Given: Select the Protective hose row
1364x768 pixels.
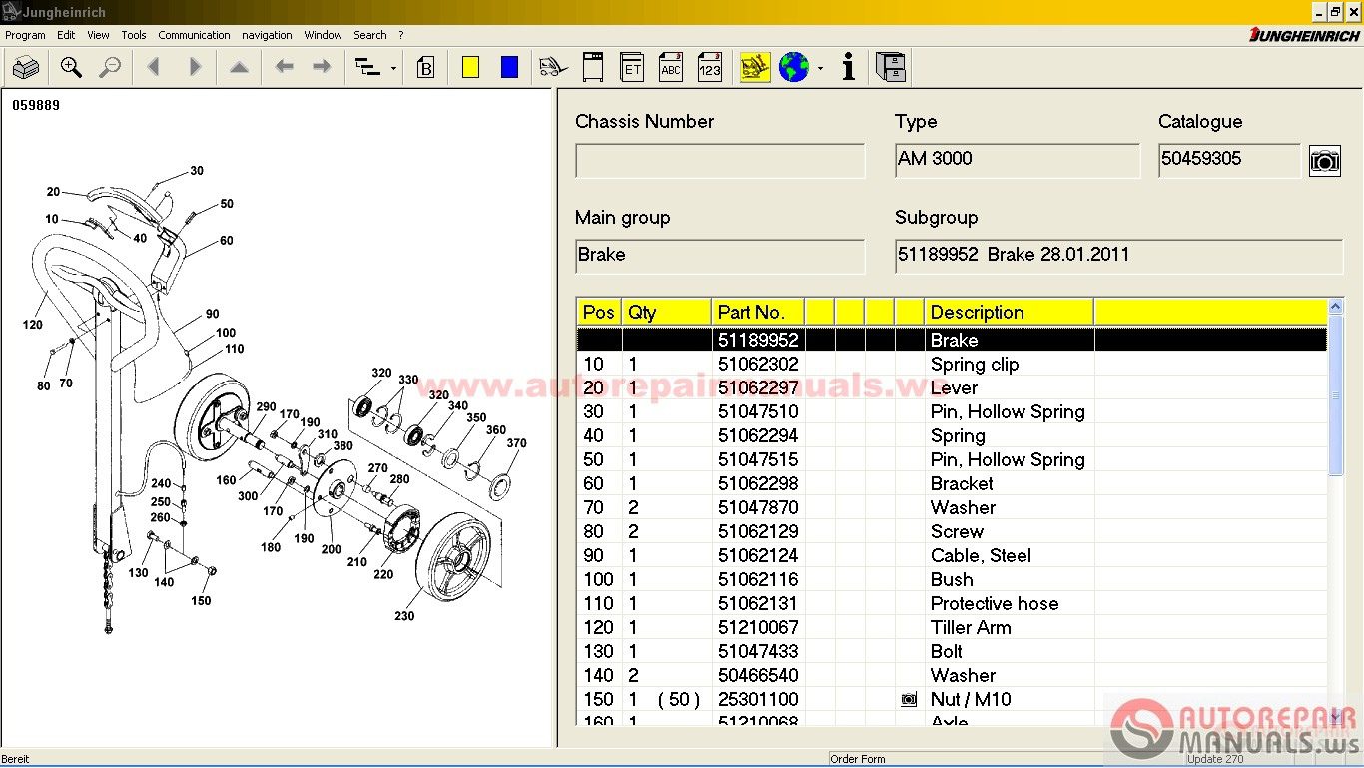Looking at the screenshot, I should pos(953,603).
